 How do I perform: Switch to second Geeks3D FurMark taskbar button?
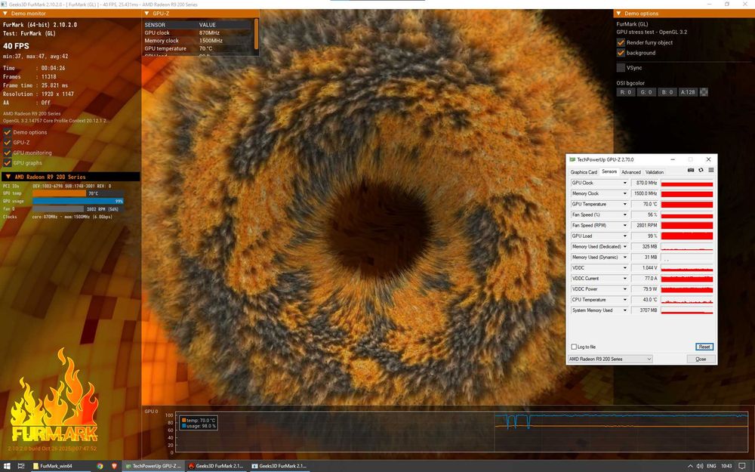point(279,466)
